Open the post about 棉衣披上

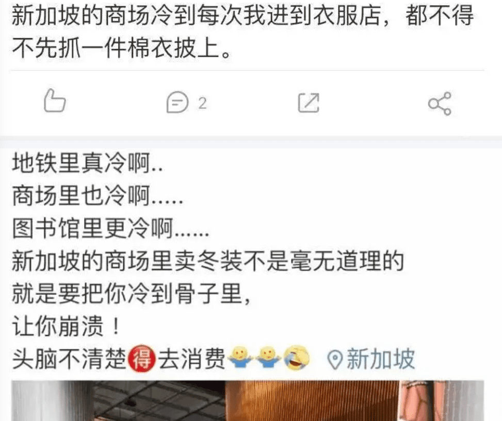242,31
